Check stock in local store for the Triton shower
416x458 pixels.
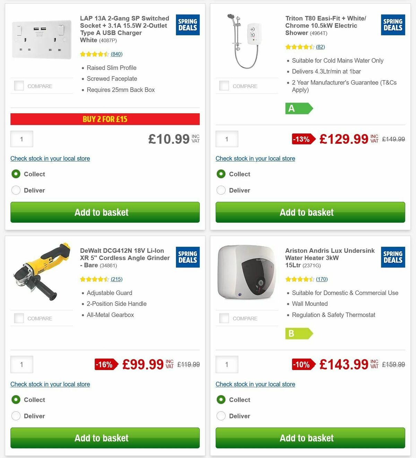(255, 158)
